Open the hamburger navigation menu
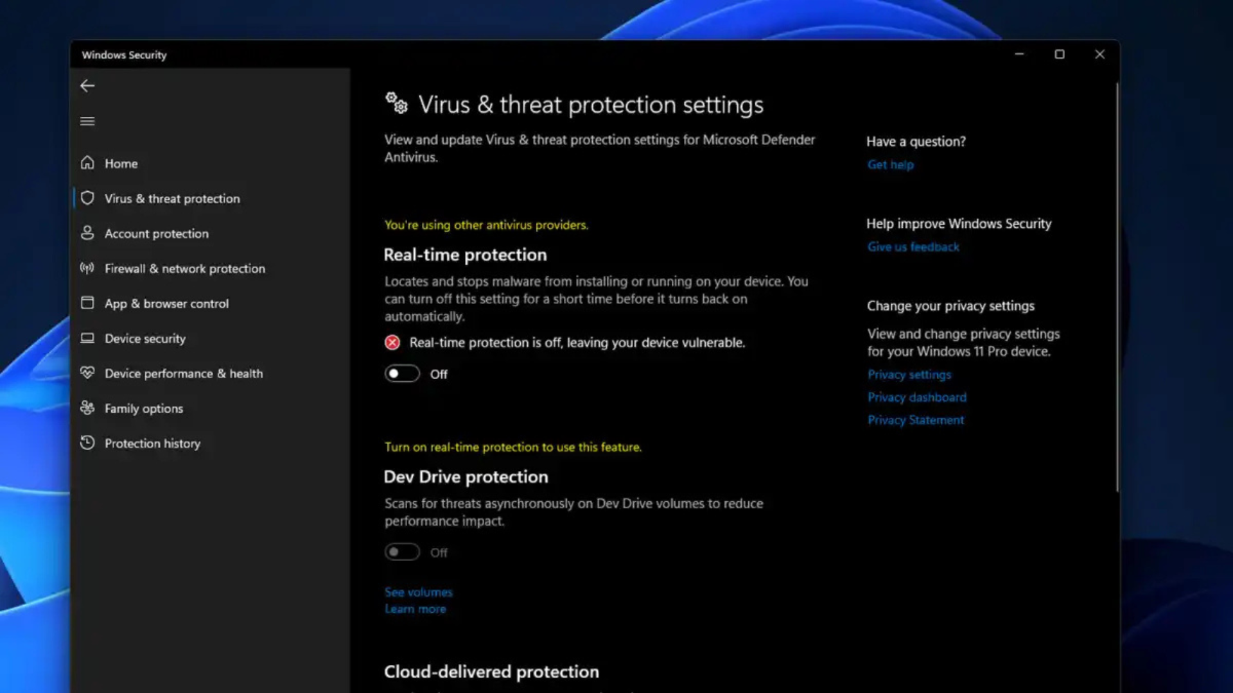The width and height of the screenshot is (1233, 693). click(x=87, y=121)
